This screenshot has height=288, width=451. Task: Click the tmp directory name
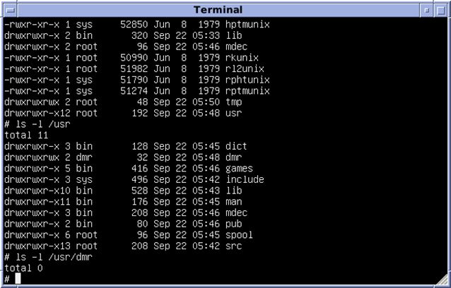click(233, 102)
